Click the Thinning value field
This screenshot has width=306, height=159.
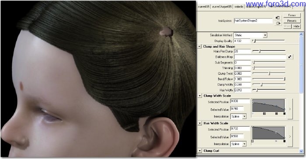(x=242, y=68)
